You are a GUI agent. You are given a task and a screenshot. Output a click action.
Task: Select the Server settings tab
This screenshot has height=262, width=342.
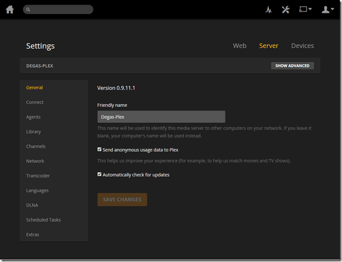click(x=268, y=46)
